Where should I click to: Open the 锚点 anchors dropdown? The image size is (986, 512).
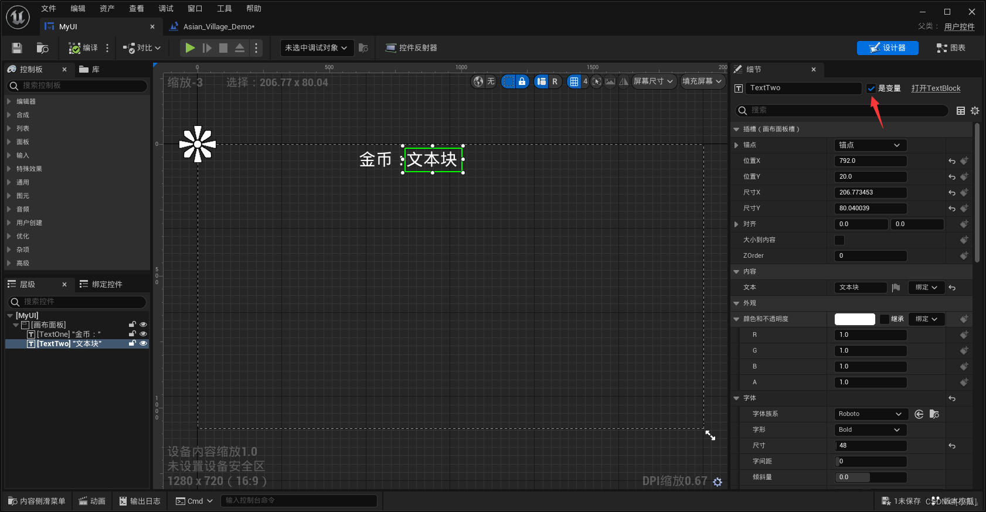(870, 145)
